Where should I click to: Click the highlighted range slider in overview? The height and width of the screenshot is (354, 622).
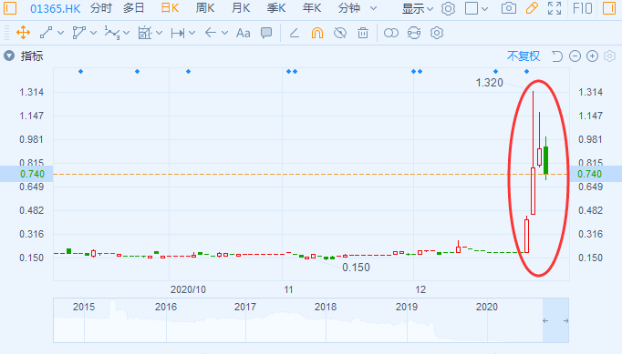[x=555, y=320]
